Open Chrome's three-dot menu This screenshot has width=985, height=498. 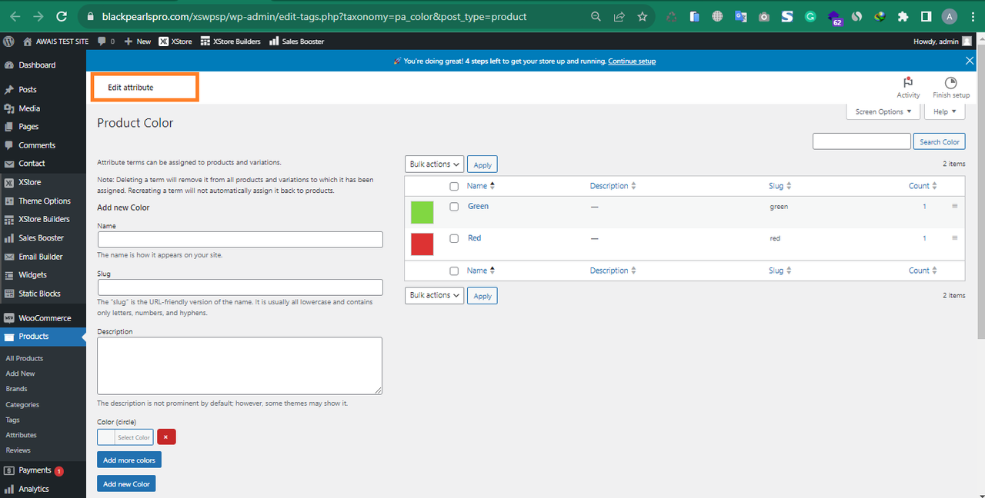coord(972,16)
